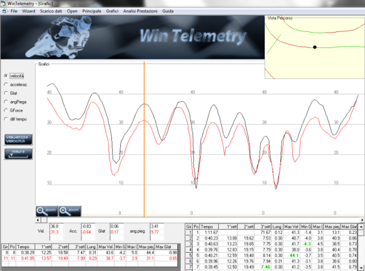Click the graph horizontal scrollbar thumb

tap(44, 220)
